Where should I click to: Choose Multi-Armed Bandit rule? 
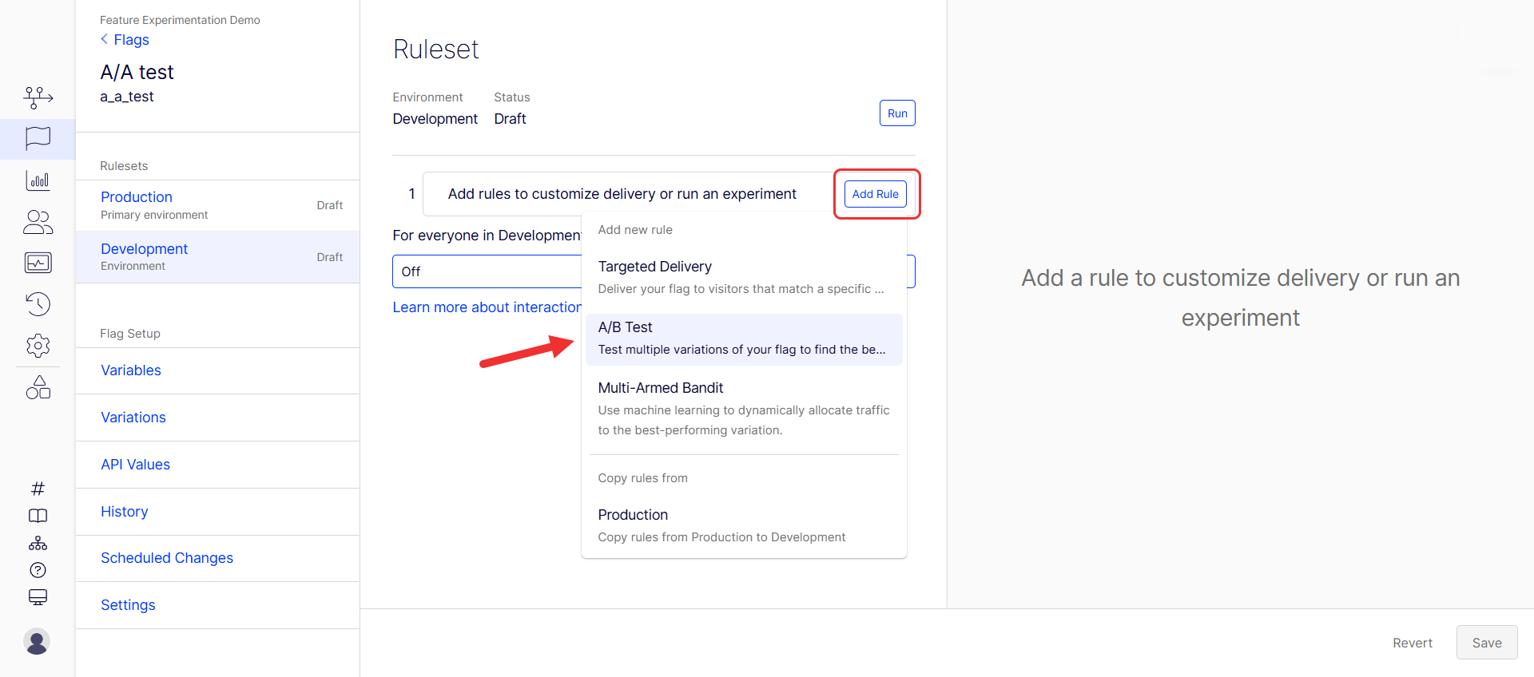[x=744, y=409]
